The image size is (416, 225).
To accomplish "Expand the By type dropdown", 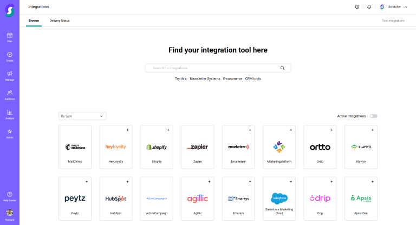I will 82,116.
